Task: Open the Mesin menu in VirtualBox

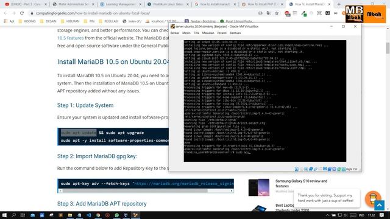Action: tap(186, 33)
